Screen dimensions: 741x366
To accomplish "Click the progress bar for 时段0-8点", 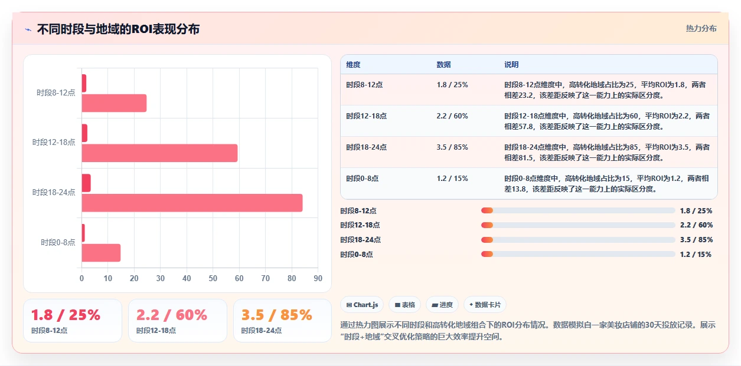I will coord(578,254).
